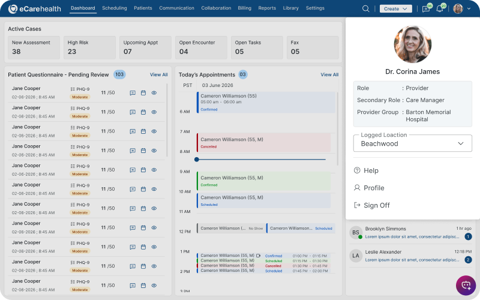Open the 10 AM Scheduled Cameron Williamson appointment
The height and width of the screenshot is (300, 480).
pyautogui.click(x=263, y=200)
